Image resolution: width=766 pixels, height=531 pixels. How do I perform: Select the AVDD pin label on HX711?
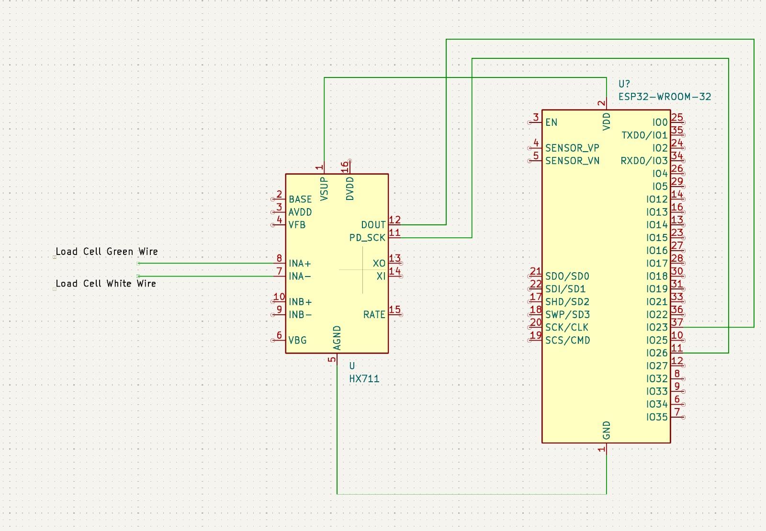pos(300,212)
